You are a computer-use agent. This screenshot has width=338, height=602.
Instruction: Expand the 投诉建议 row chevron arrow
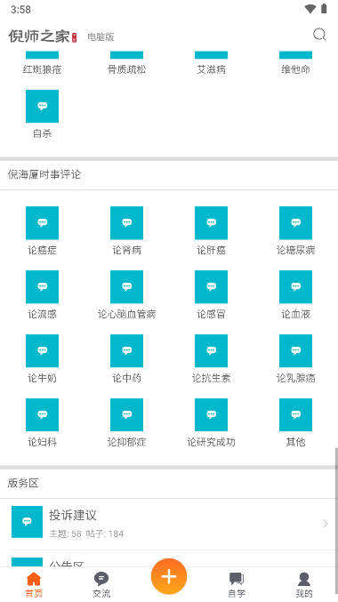tap(326, 523)
